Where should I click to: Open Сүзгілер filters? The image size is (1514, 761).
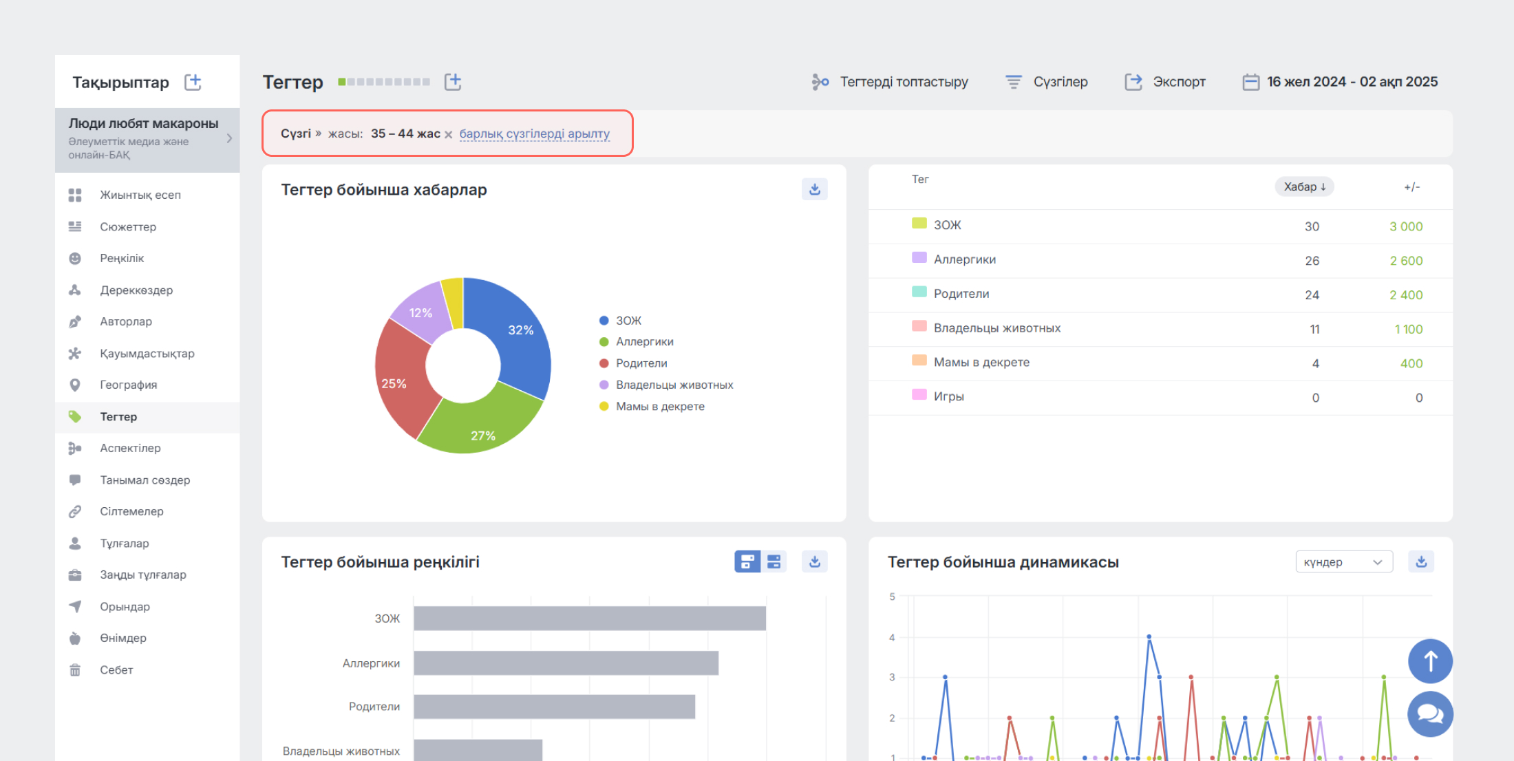1047,82
